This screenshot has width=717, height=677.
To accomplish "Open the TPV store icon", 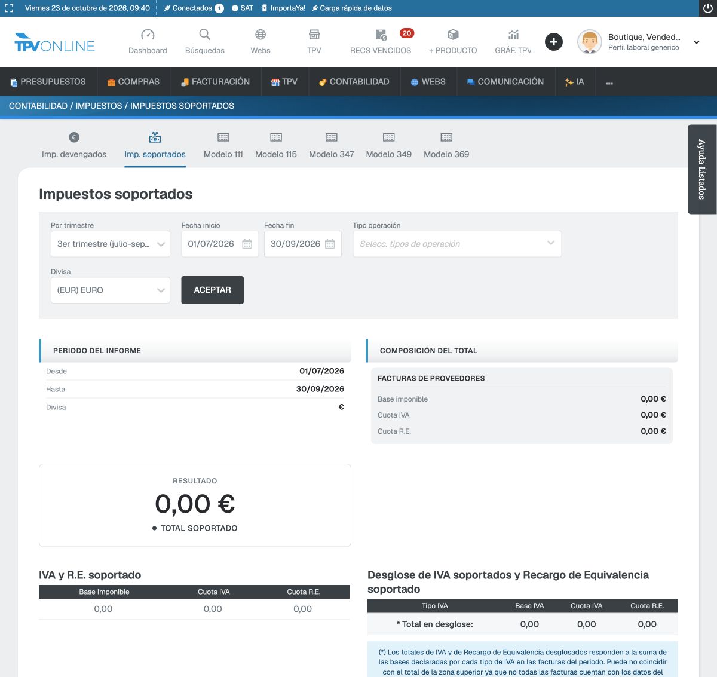I will (x=314, y=35).
